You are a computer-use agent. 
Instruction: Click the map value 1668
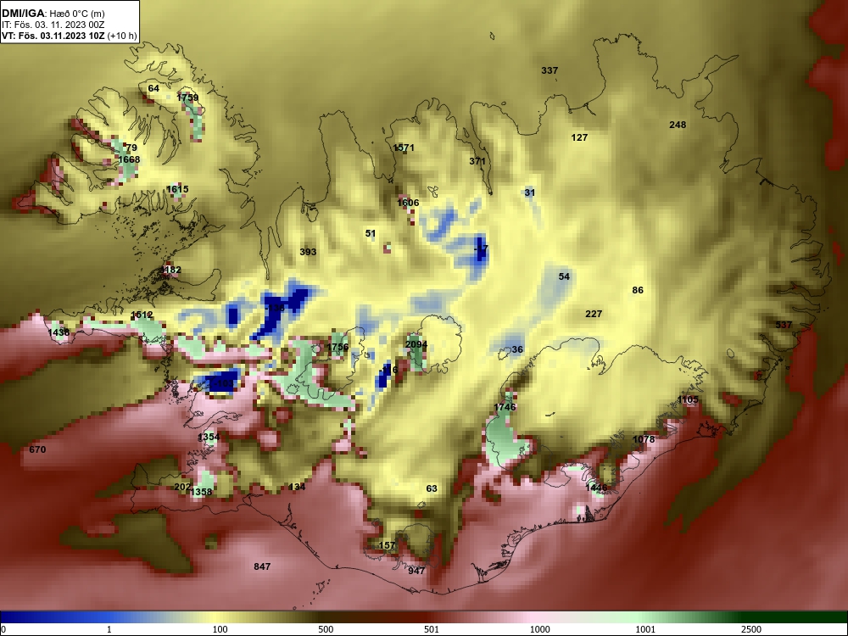tap(129, 159)
